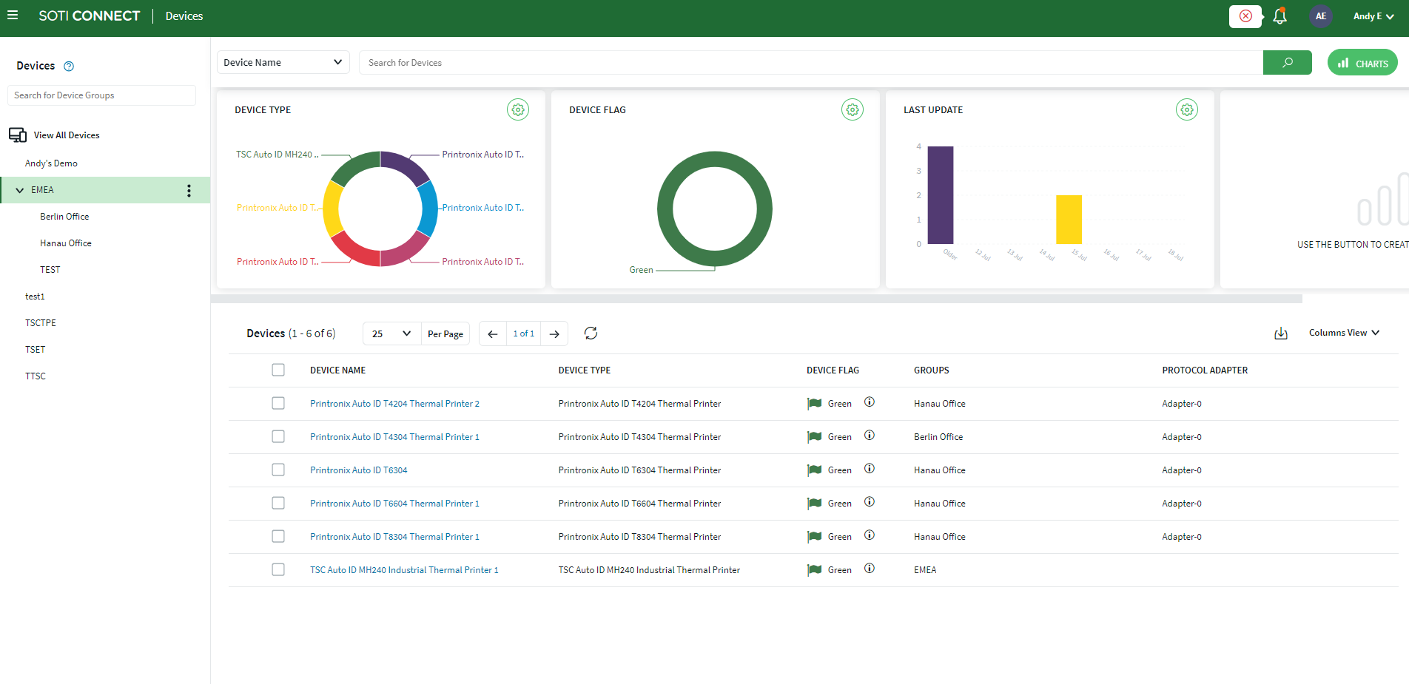Click green flag of TSC MH240 printer row

814,570
